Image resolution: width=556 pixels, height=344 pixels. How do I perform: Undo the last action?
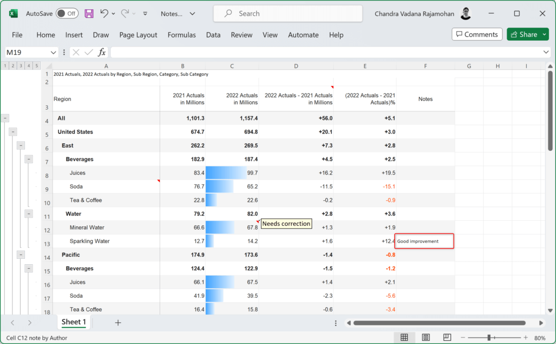pyautogui.click(x=104, y=14)
